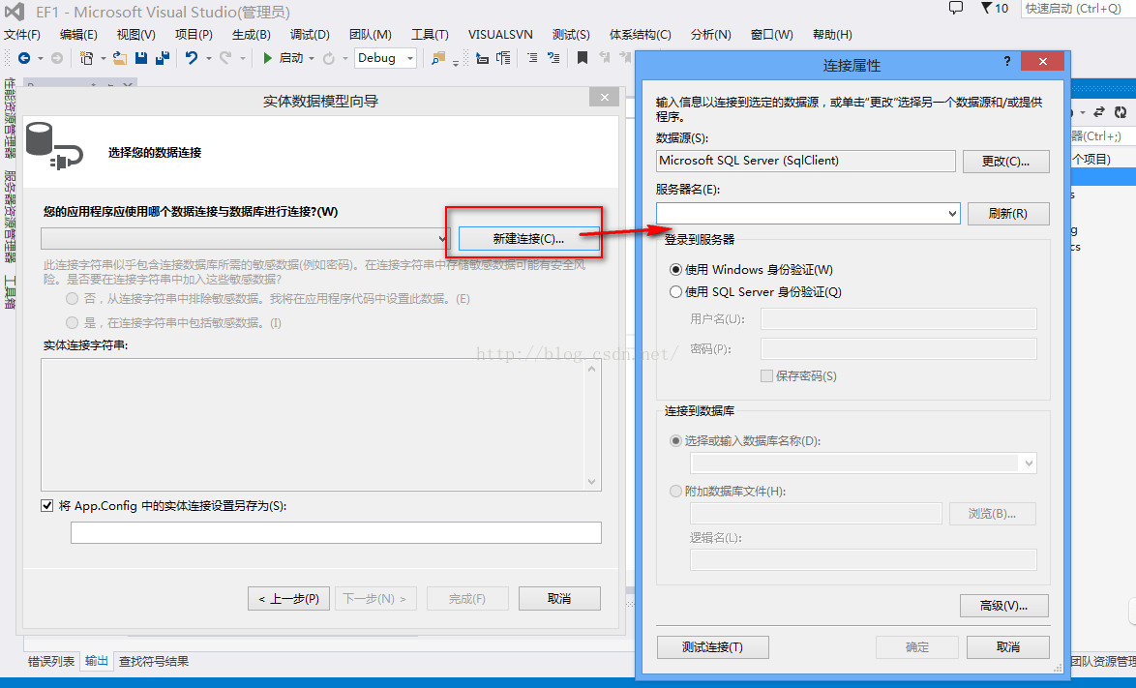This screenshot has height=688, width=1136.
Task: Click the circular refresh icon beside 启动
Action: 328,58
